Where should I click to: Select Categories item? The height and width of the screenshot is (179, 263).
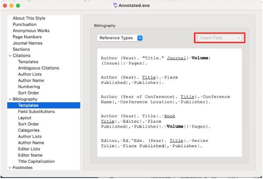click(29, 130)
